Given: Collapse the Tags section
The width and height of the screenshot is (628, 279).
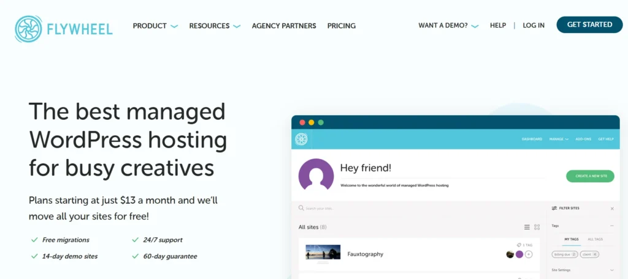Looking at the screenshot, I should coord(612,226).
